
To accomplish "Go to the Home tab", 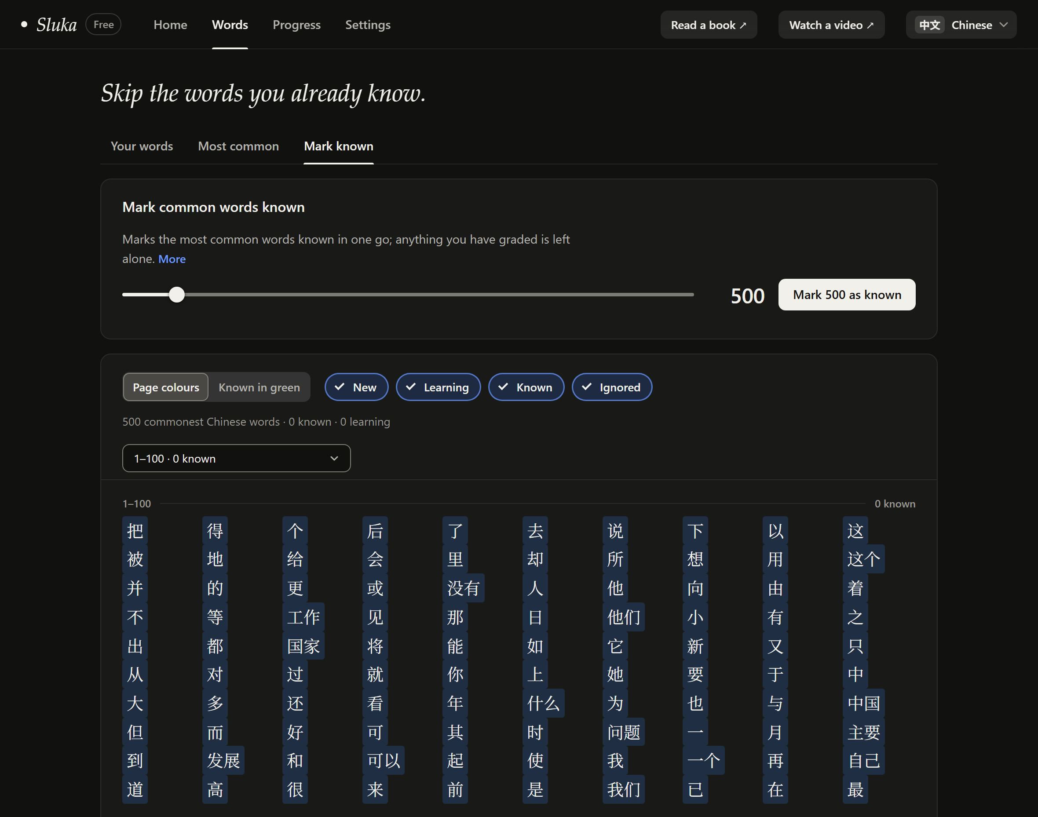I will [170, 25].
